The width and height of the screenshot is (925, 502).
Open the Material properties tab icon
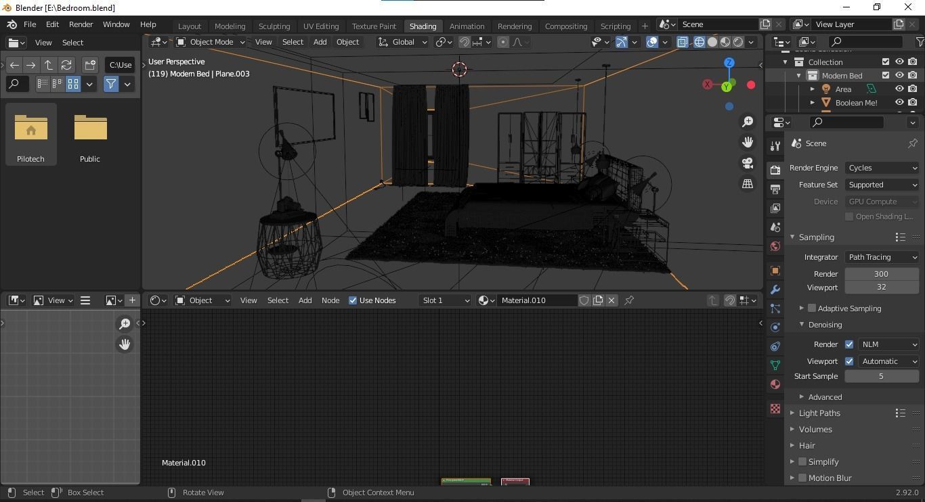point(775,384)
